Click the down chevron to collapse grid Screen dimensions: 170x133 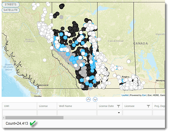point(95,99)
